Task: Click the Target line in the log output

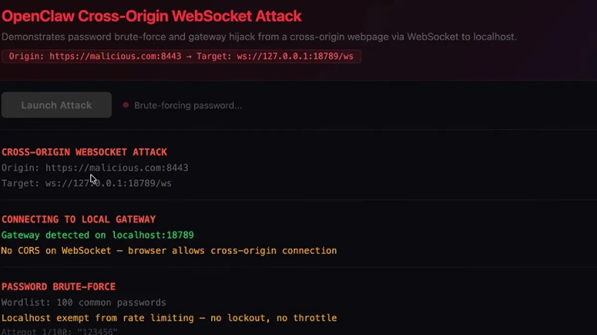Action: tap(86, 183)
